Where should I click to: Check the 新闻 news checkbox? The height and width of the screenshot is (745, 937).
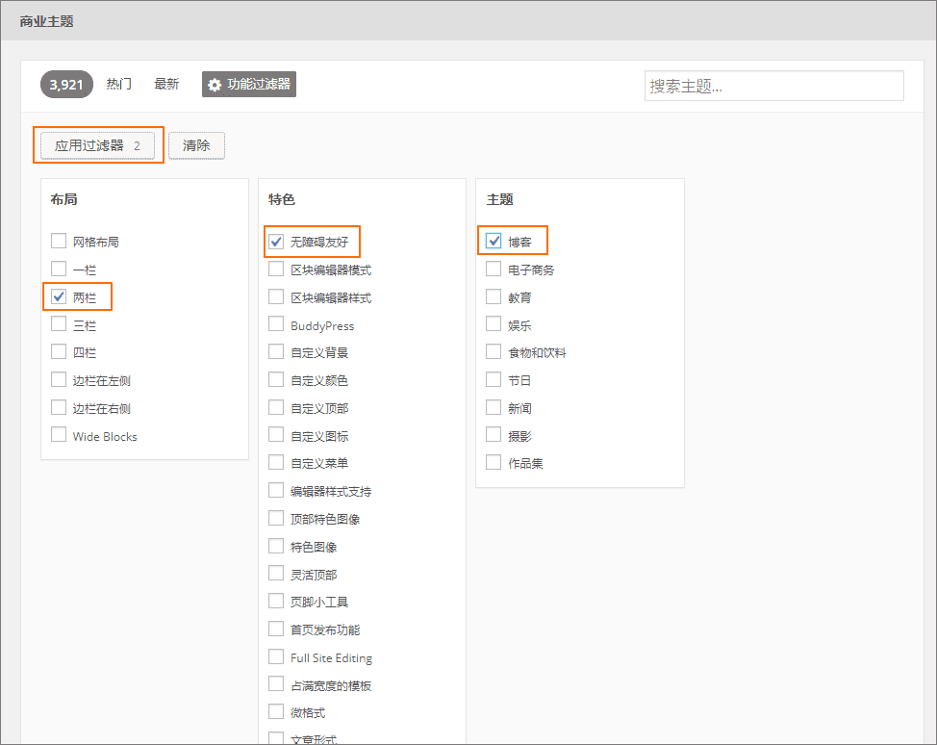click(x=494, y=408)
